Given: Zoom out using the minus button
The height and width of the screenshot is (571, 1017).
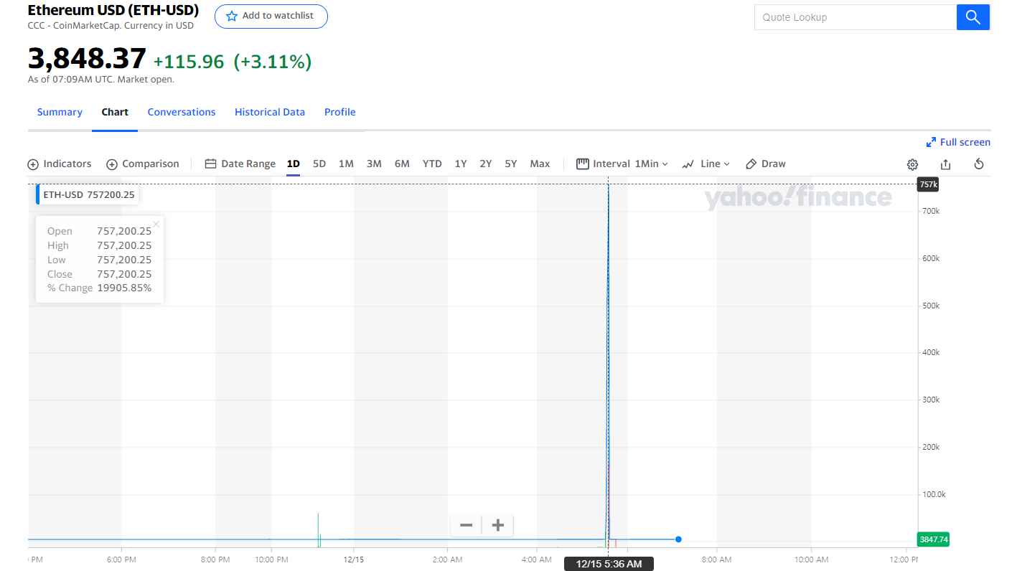Looking at the screenshot, I should pyautogui.click(x=466, y=525).
